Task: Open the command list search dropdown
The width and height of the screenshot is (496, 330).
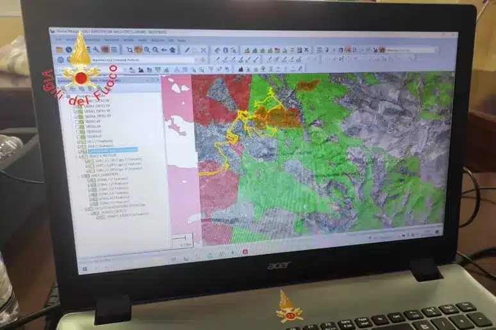Action: (195, 60)
